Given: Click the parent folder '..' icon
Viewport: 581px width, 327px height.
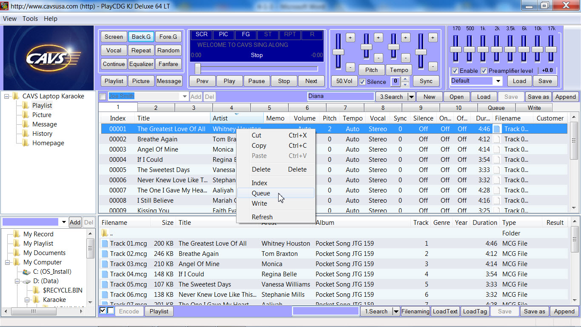Looking at the screenshot, I should (x=105, y=233).
